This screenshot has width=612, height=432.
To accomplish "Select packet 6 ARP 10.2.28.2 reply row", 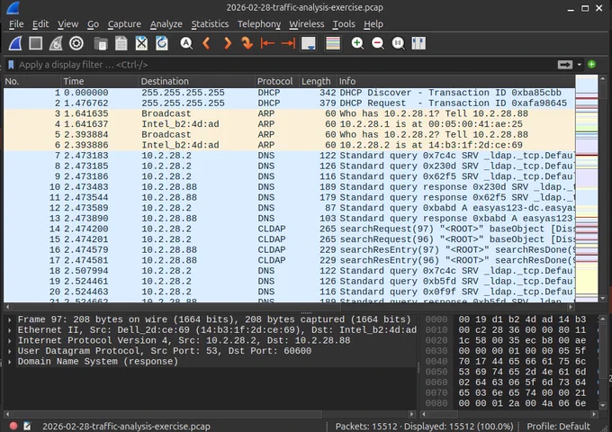I will (289, 145).
